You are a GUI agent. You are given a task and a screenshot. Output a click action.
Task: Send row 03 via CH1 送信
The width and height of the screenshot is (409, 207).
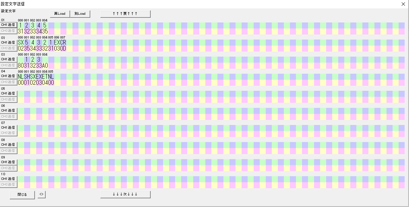click(x=8, y=59)
